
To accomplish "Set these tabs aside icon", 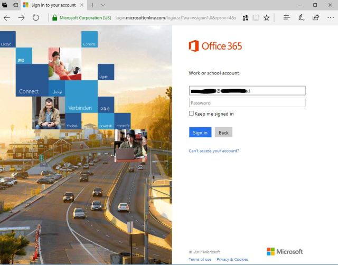I will (x=15, y=5).
